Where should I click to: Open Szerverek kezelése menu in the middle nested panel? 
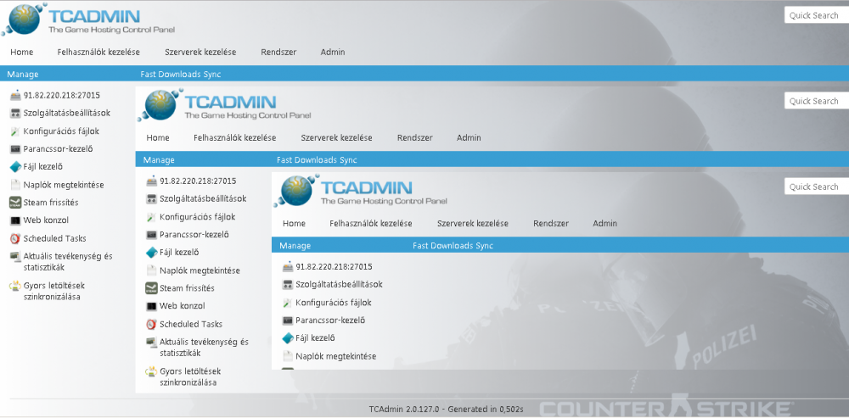(336, 138)
